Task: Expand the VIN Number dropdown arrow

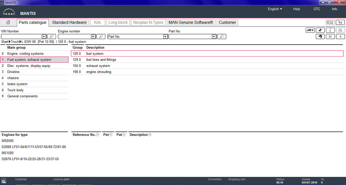Action: coord(44,37)
